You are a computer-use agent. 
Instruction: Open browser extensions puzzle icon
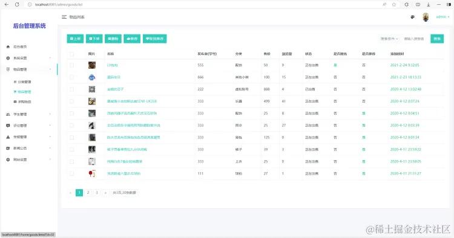point(407,5)
